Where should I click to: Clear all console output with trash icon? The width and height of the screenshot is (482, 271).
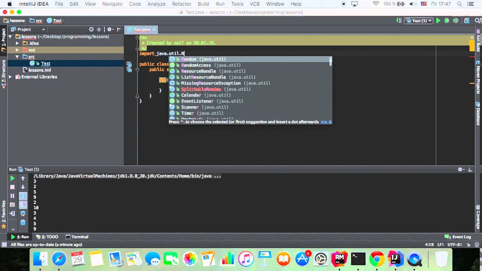coord(23,222)
